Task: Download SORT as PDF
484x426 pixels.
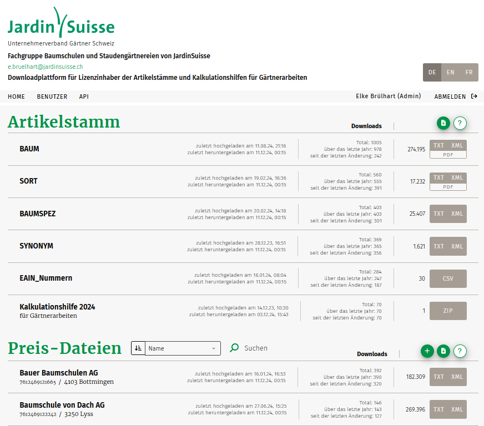Action: point(448,187)
